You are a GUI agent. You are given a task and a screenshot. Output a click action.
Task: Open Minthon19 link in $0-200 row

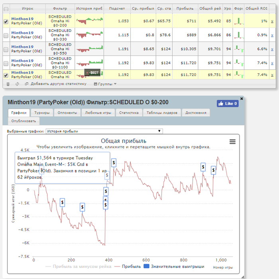[x=22, y=19]
